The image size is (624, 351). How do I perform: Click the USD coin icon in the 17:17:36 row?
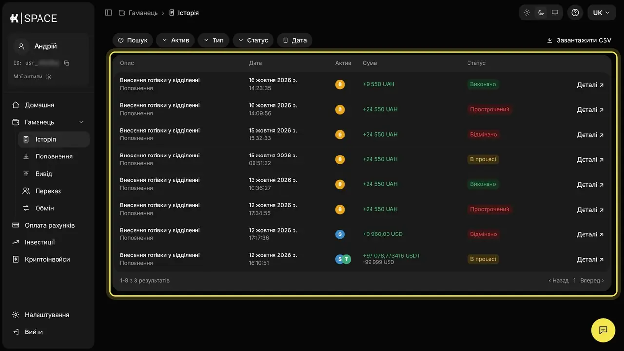pyautogui.click(x=340, y=234)
